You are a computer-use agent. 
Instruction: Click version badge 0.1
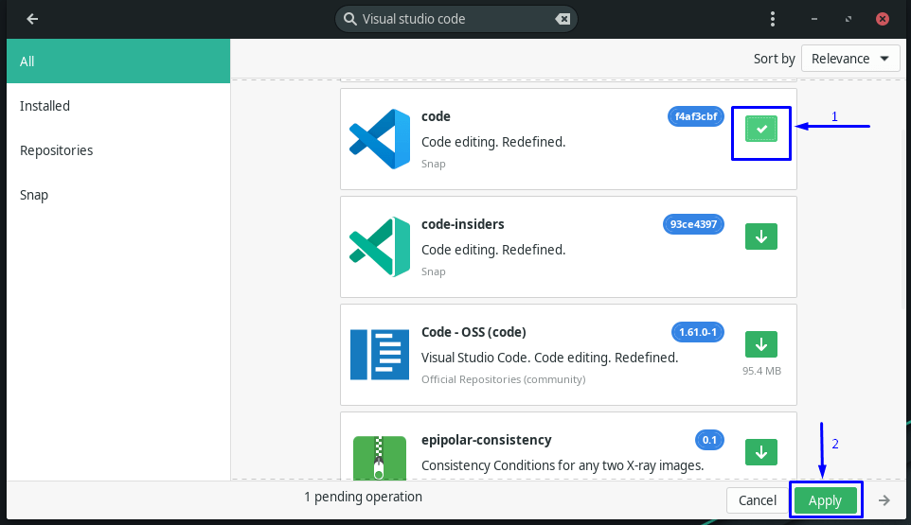(x=709, y=440)
